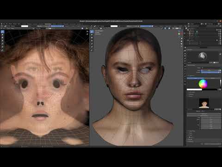Image resolution: width=222 pixels, height=167 pixels.
Task: Toggle pressure sensitivity for Strength
Action: [219, 72]
